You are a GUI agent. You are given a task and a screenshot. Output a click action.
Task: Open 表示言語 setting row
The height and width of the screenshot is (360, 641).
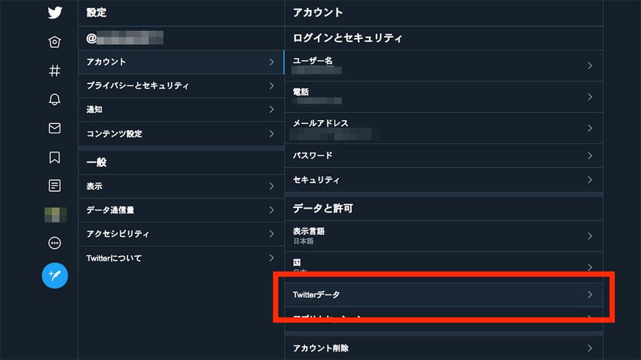tap(443, 236)
